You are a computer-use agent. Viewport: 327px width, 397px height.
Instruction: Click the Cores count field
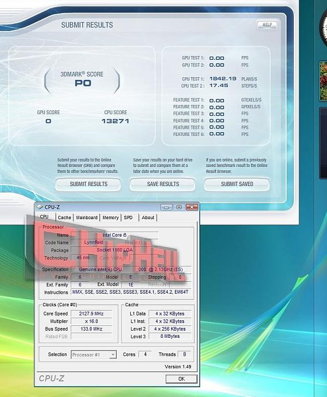point(145,355)
